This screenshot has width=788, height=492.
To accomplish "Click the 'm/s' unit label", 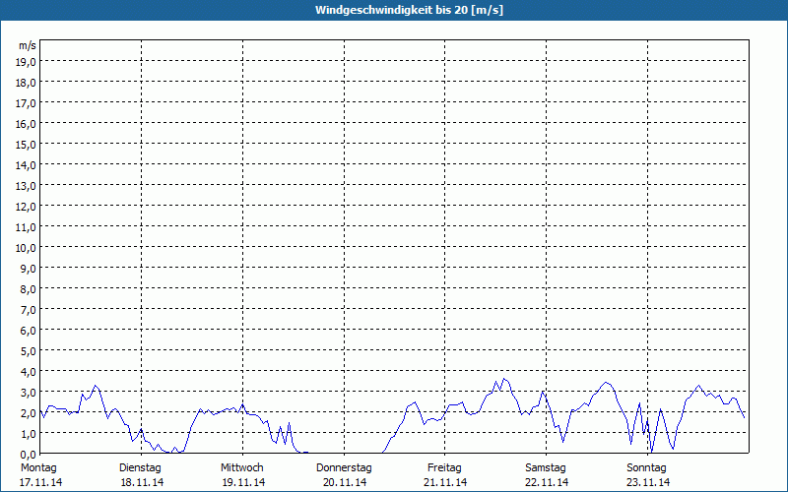I will pos(28,45).
